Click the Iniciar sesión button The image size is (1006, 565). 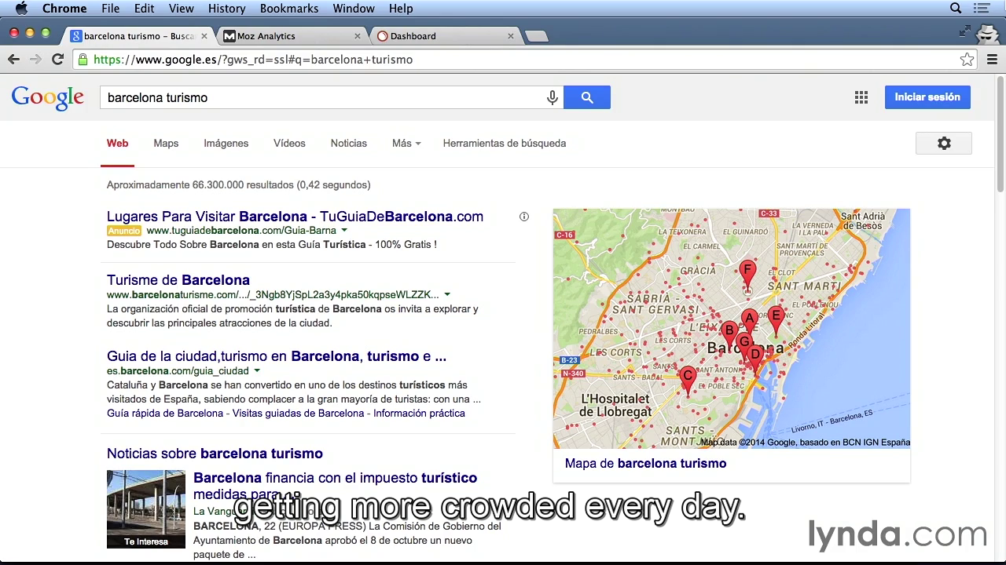pos(927,97)
